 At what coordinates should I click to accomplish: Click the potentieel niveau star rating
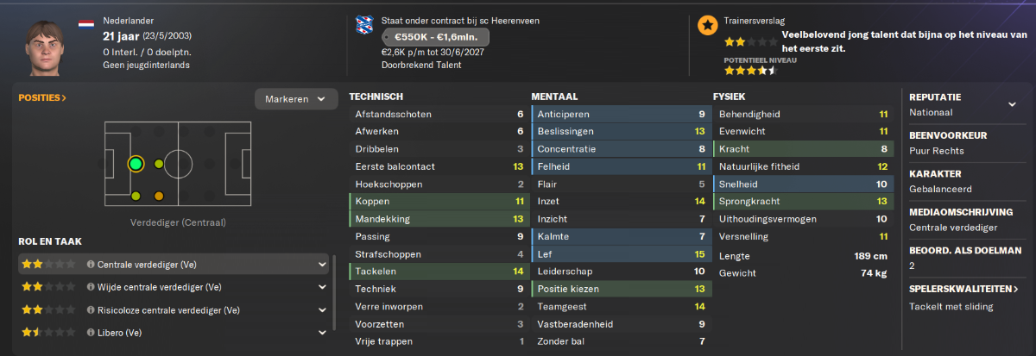(749, 71)
